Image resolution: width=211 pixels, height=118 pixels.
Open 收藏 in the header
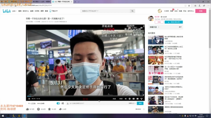(x=181, y=11)
